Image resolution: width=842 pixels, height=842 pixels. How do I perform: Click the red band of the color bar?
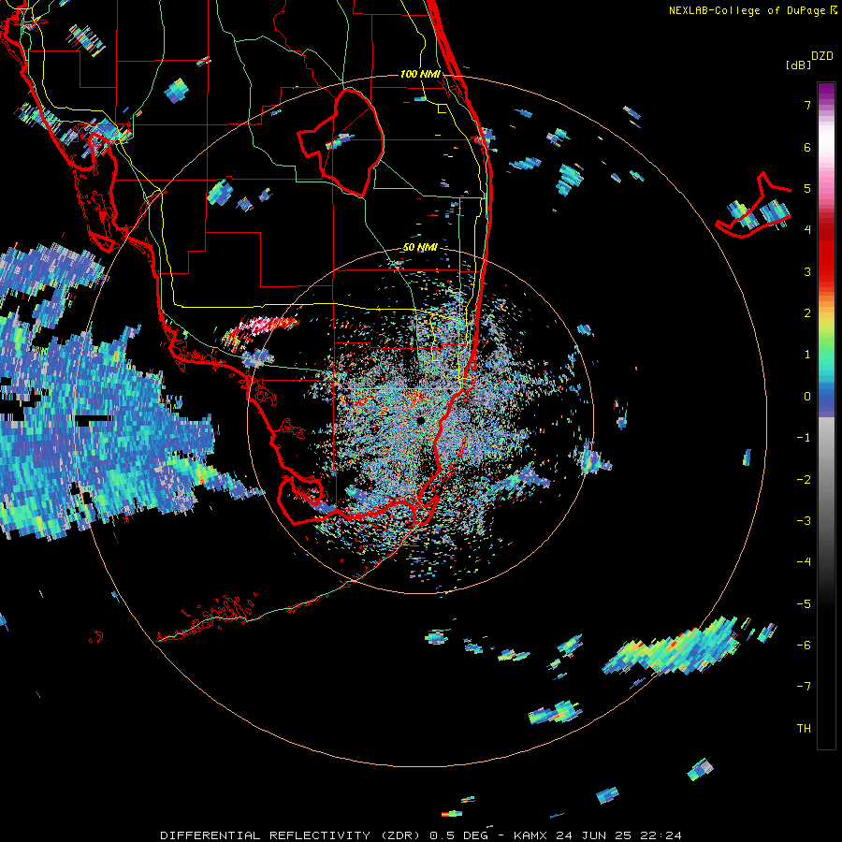click(x=826, y=253)
